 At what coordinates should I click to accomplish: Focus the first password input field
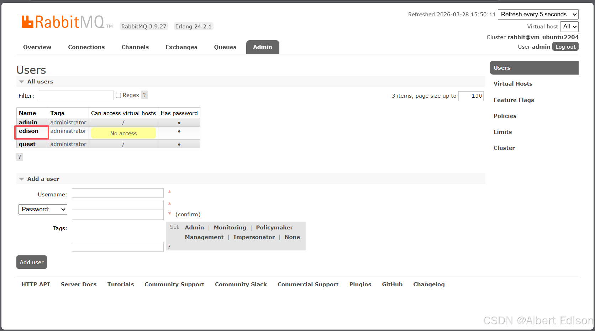point(118,205)
